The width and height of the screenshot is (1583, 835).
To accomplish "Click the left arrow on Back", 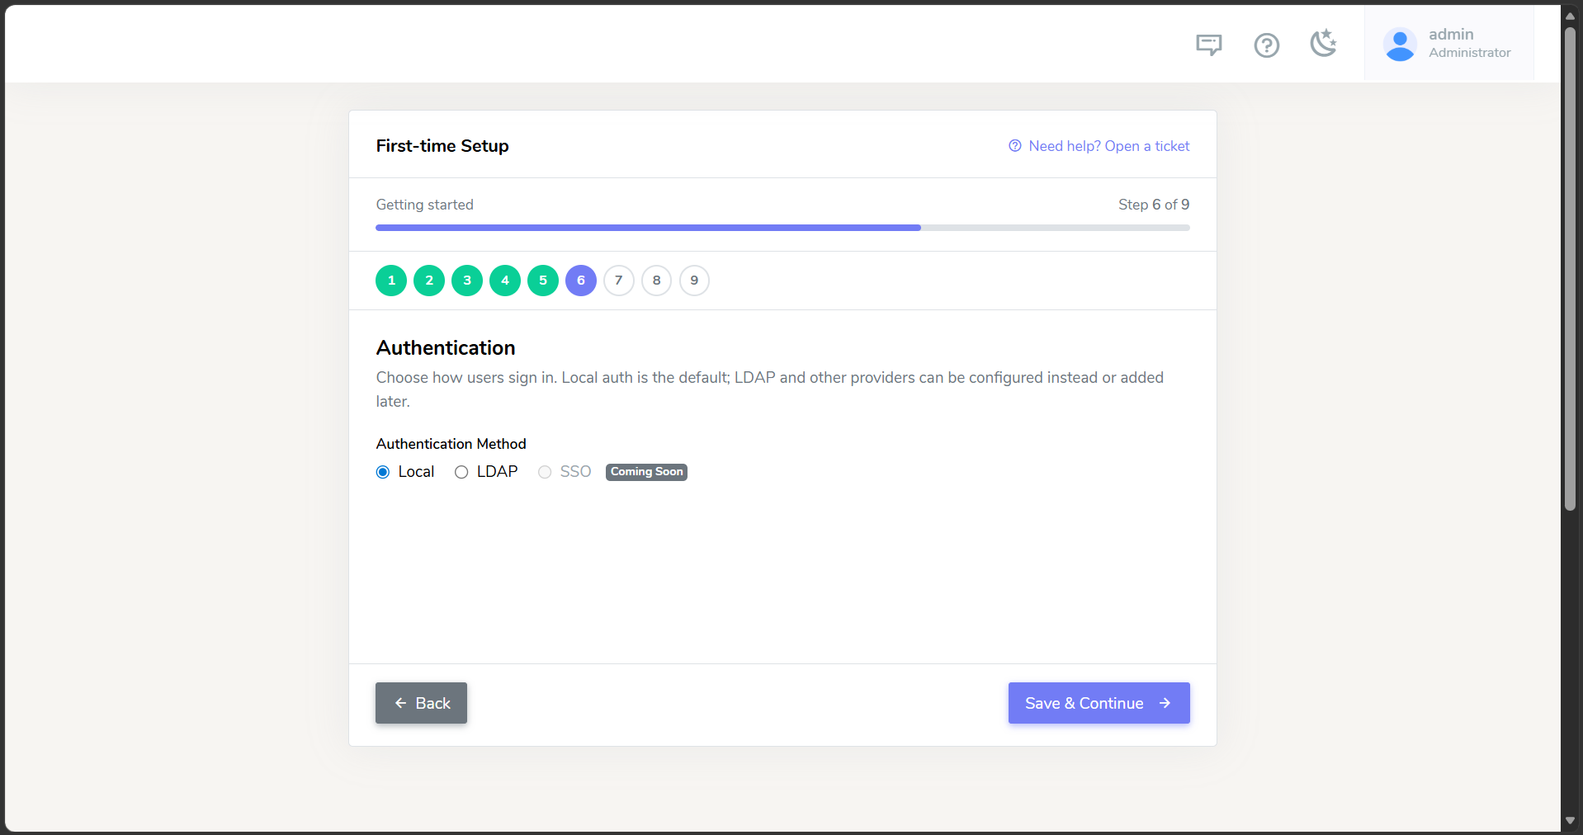I will pyautogui.click(x=400, y=703).
